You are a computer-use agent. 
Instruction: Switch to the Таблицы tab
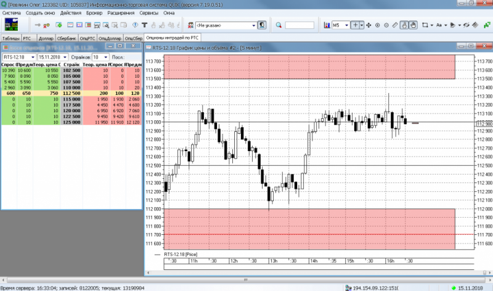point(10,38)
